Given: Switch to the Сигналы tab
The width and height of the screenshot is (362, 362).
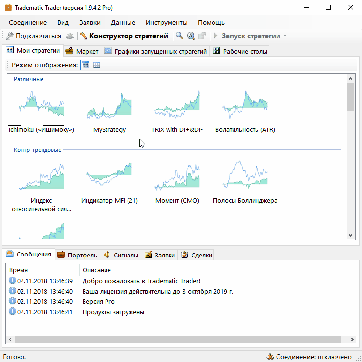Looking at the screenshot, I should 121,255.
